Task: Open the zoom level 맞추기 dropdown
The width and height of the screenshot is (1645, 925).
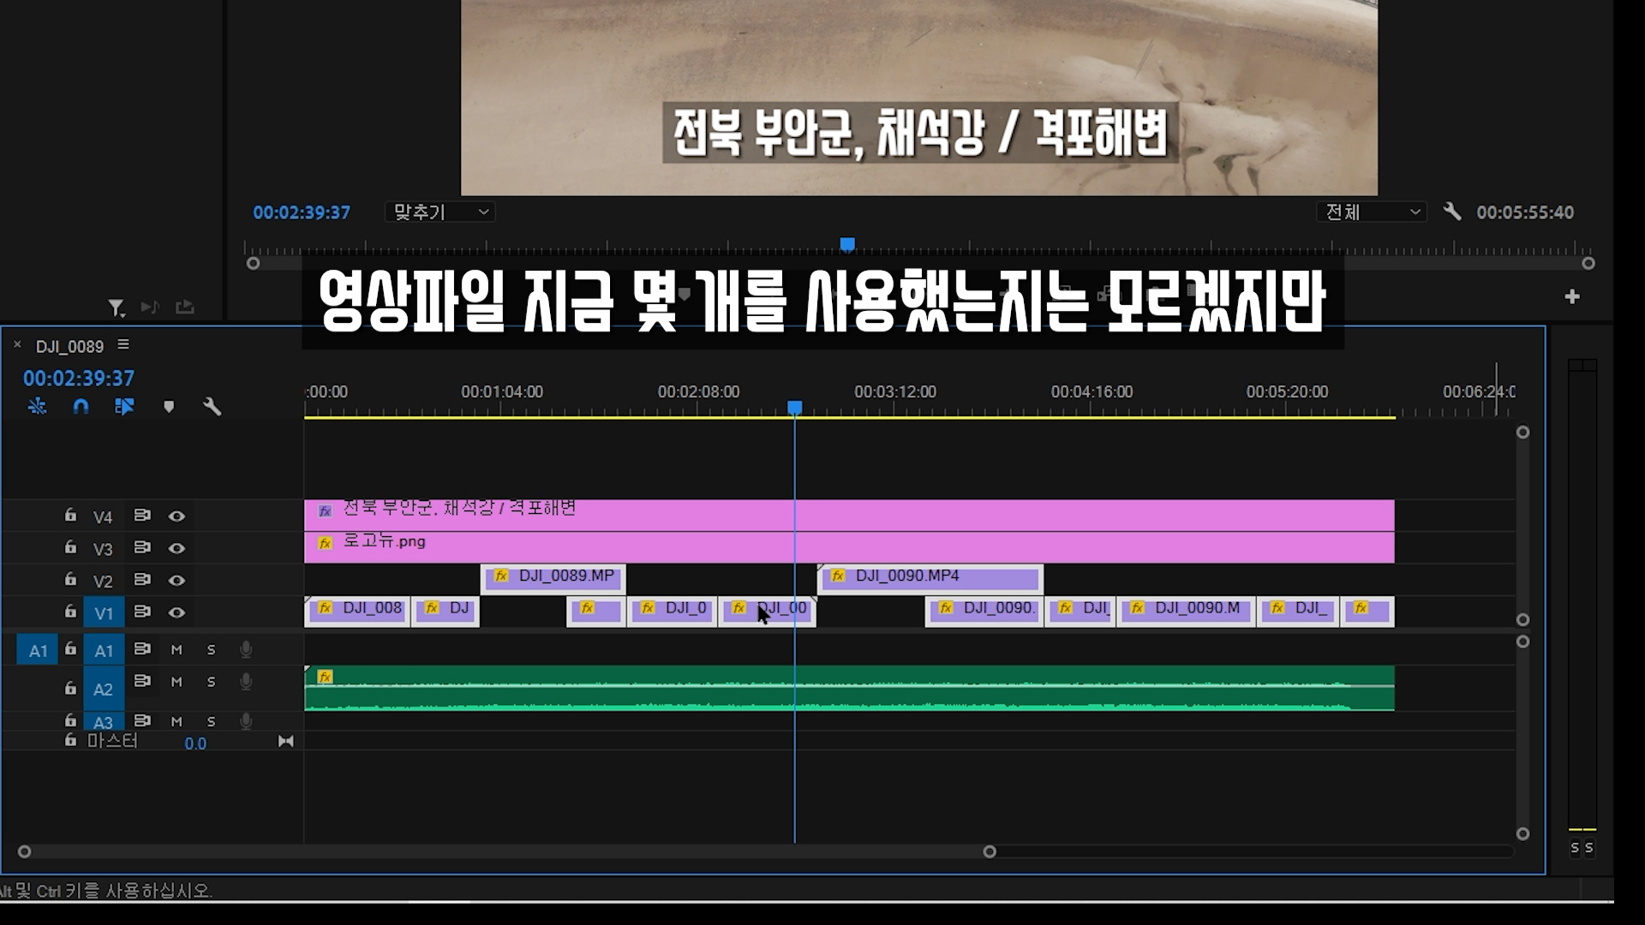Action: point(440,212)
